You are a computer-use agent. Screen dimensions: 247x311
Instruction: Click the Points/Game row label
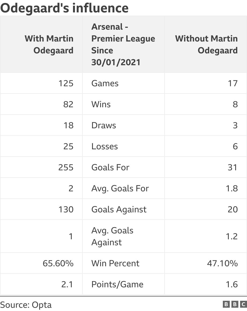[x=117, y=284]
